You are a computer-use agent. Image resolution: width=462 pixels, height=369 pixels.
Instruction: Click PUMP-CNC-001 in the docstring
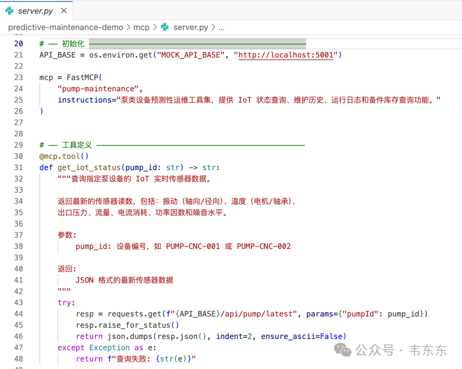point(193,246)
